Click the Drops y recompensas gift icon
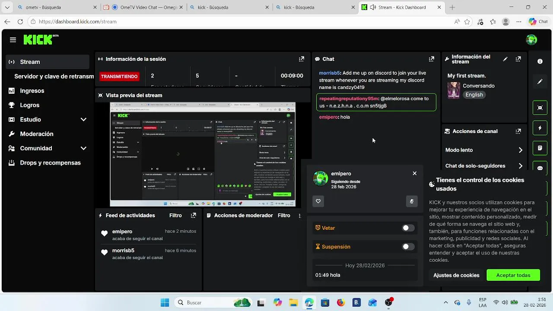The image size is (553, 311). [12, 163]
